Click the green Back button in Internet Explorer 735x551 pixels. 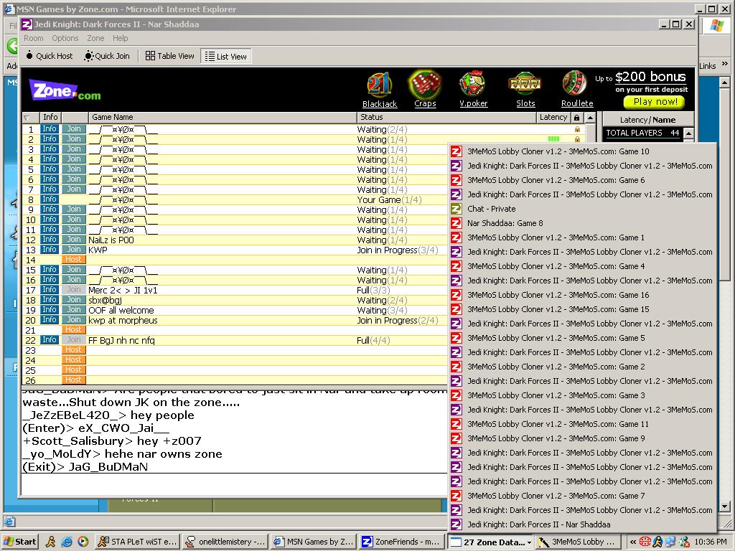(11, 46)
